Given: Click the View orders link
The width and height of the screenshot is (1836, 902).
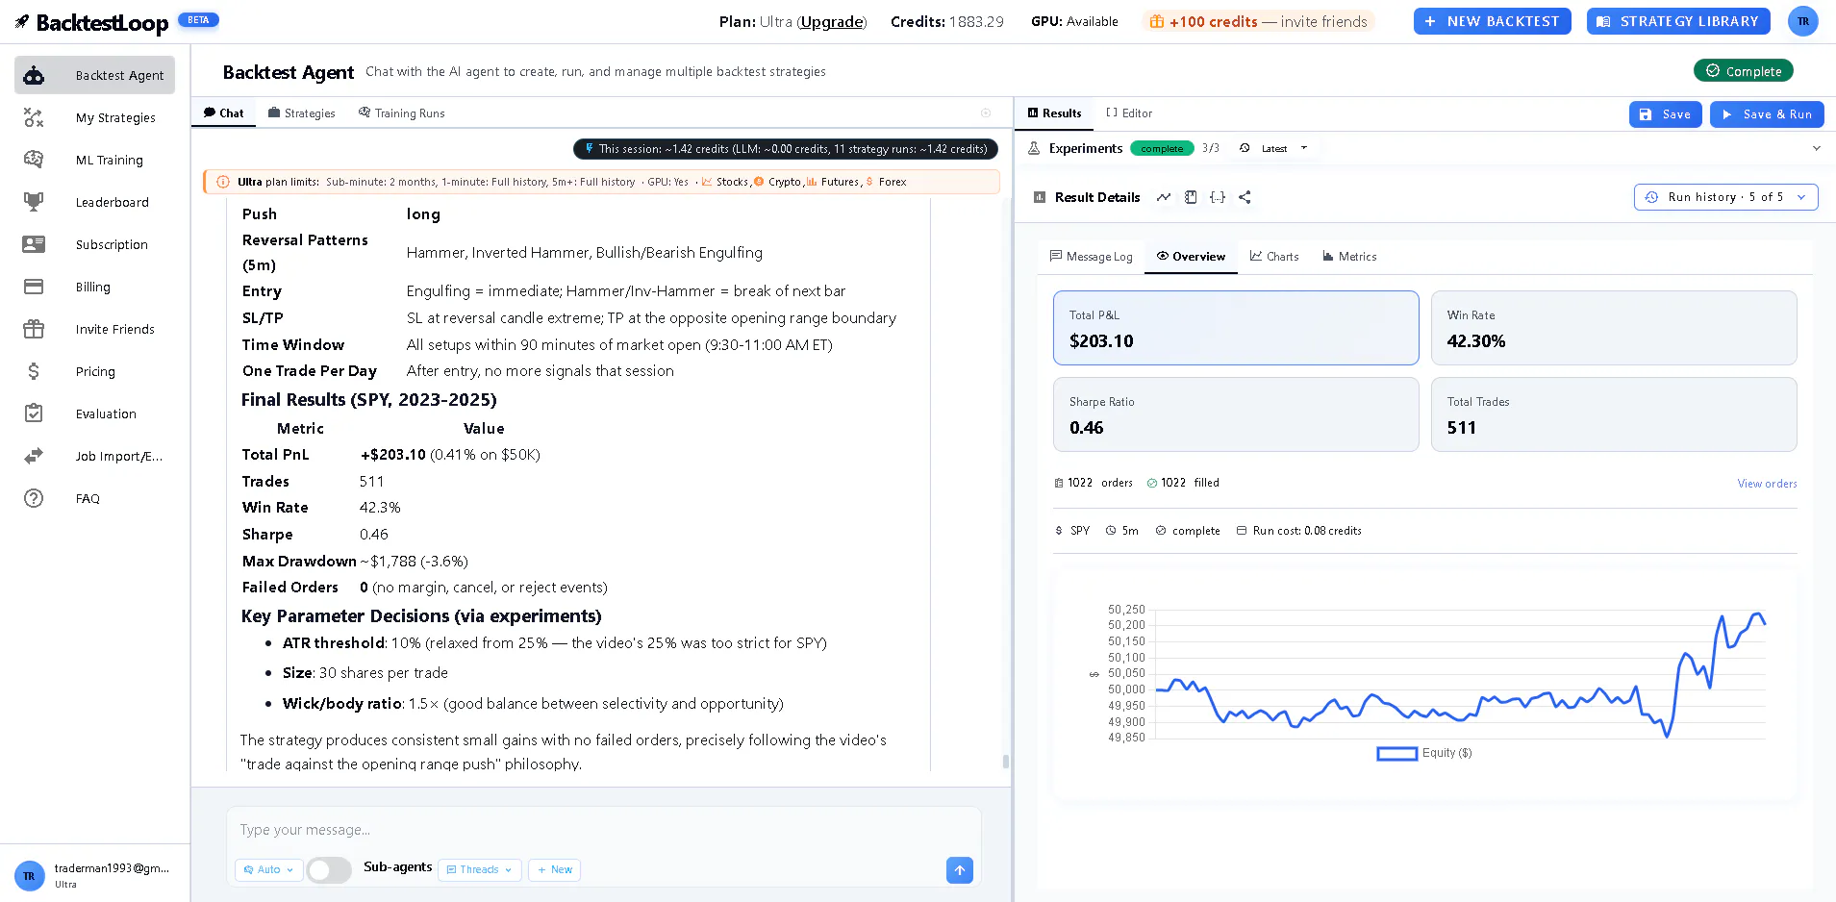Looking at the screenshot, I should (1767, 484).
